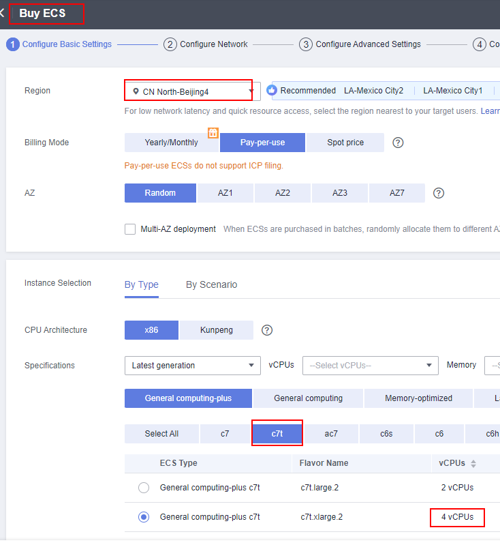Switch to the General computing tab
The width and height of the screenshot is (500, 545).
pyautogui.click(x=308, y=398)
